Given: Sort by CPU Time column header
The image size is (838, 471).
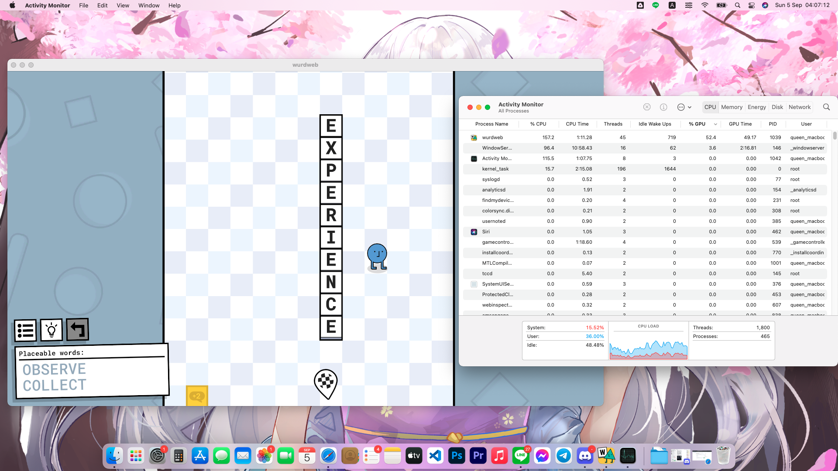Looking at the screenshot, I should [577, 124].
